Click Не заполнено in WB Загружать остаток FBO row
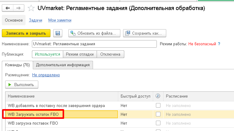234x131 pixels. [178, 115]
